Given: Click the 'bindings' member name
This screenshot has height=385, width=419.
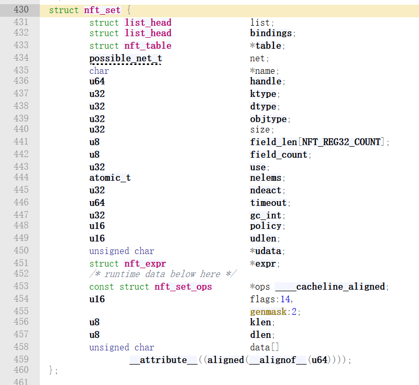Looking at the screenshot, I should tap(271, 33).
